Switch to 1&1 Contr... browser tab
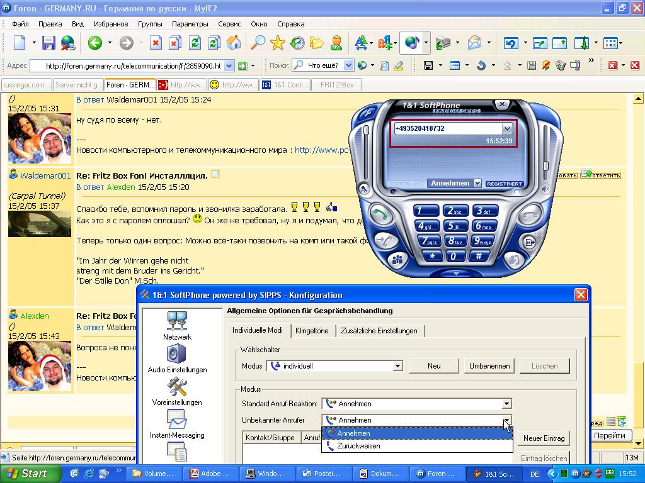Screen dimensions: 645x483 coord(285,85)
